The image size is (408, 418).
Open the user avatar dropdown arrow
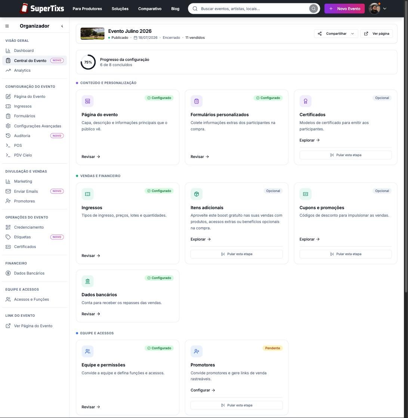[x=385, y=9]
